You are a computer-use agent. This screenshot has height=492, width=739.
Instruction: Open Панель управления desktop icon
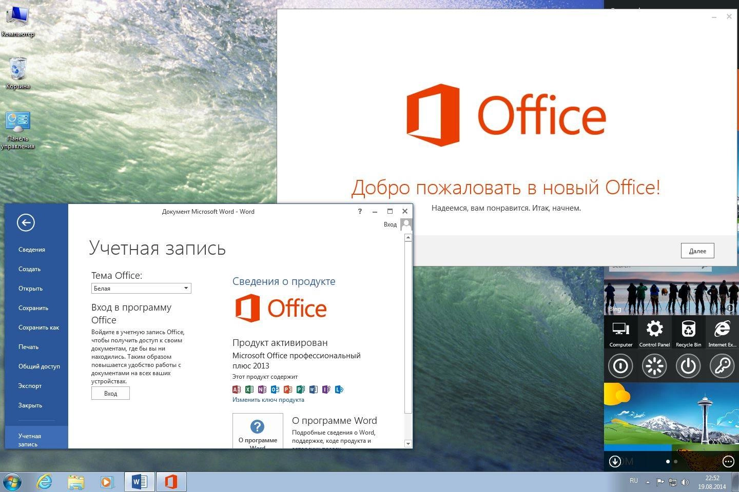[x=18, y=130]
